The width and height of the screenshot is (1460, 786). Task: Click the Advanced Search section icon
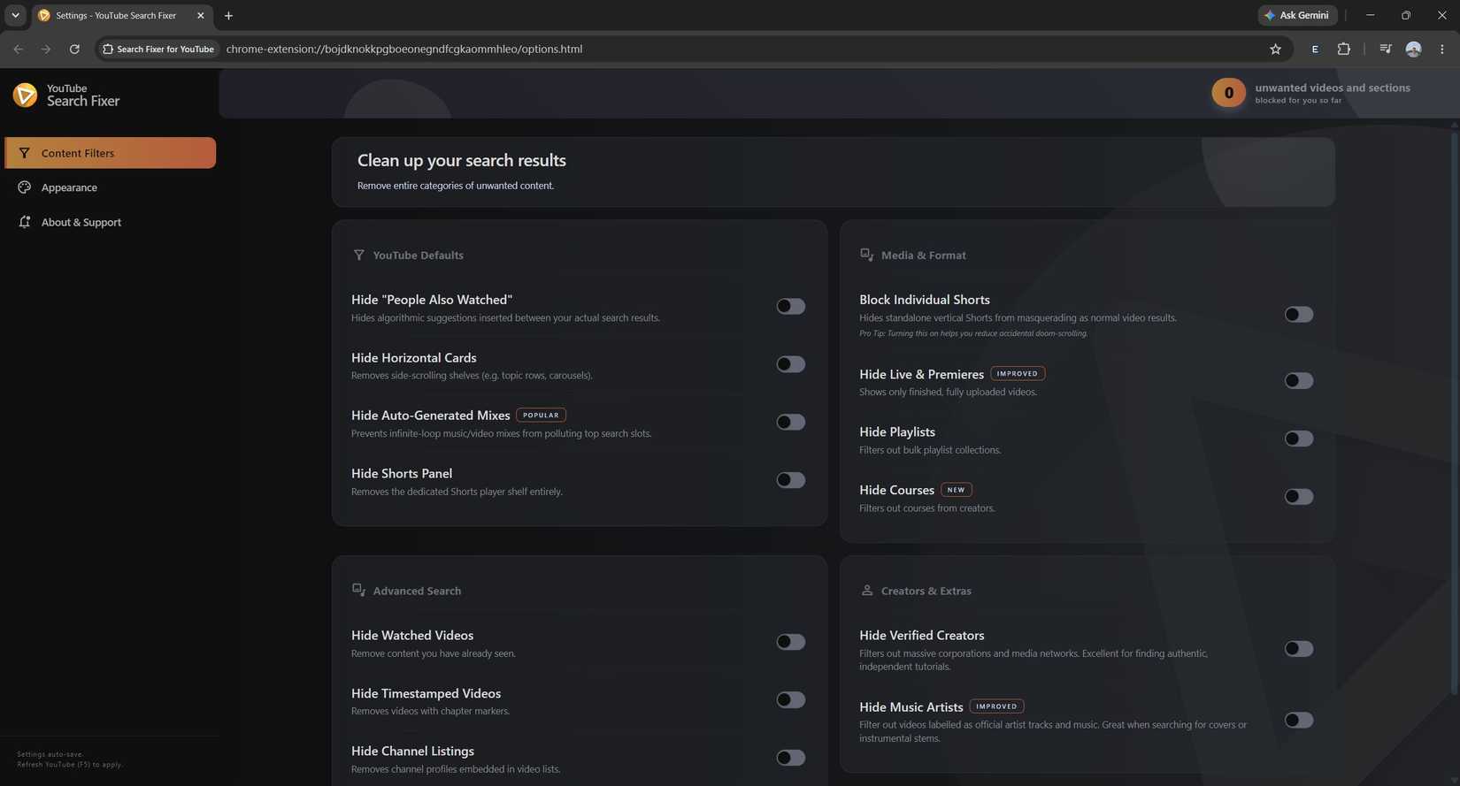[x=358, y=590]
